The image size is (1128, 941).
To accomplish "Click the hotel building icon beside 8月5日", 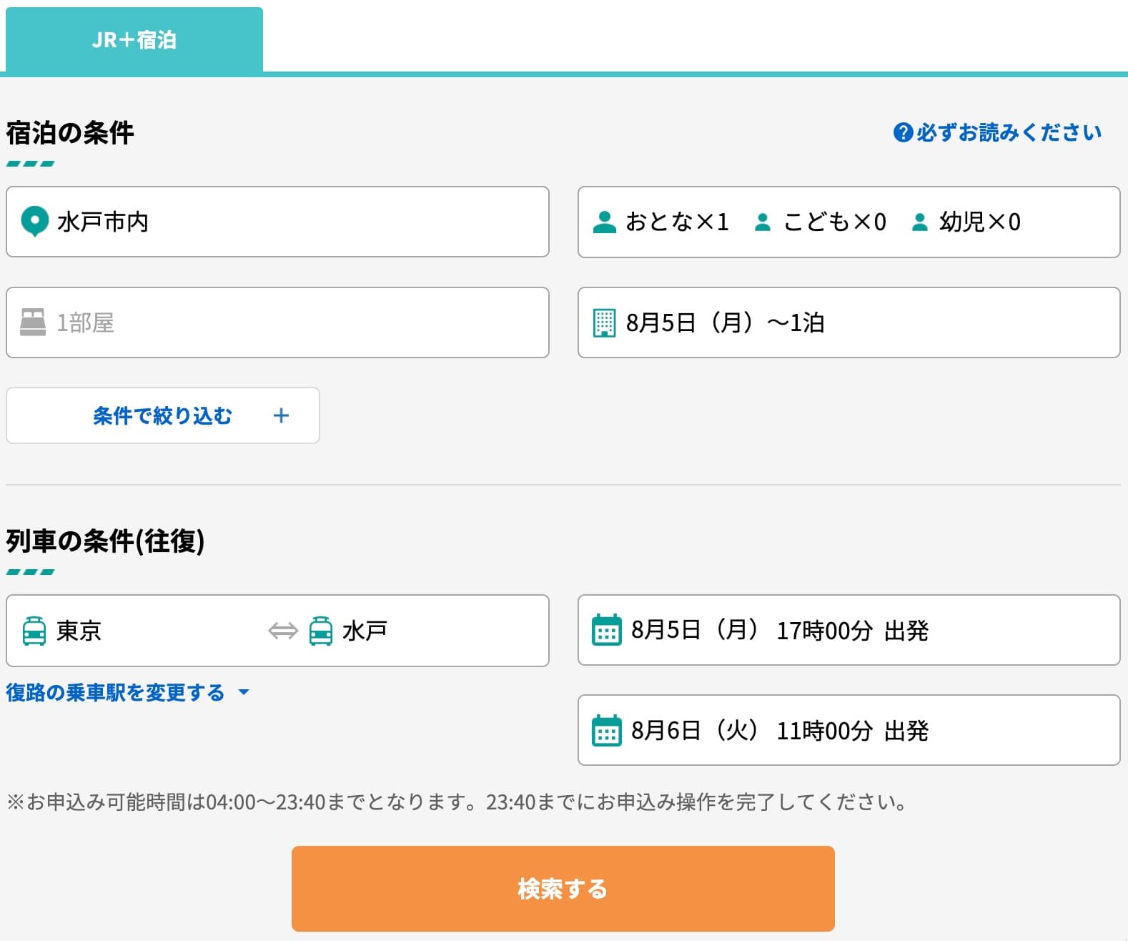I will point(605,322).
